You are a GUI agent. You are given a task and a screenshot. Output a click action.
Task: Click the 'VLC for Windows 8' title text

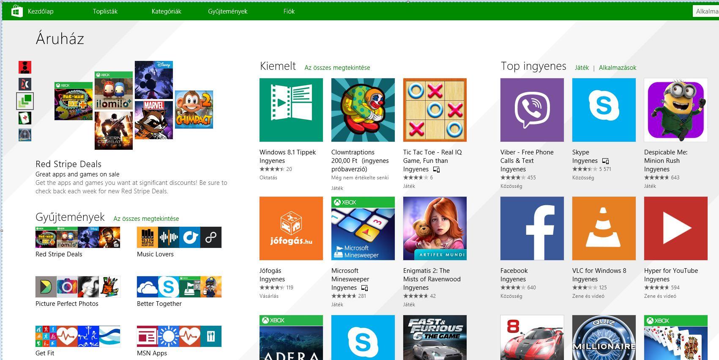click(x=599, y=271)
